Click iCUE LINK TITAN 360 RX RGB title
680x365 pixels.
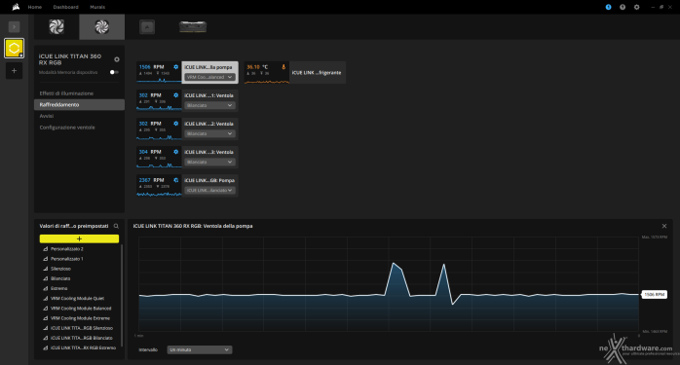point(70,59)
